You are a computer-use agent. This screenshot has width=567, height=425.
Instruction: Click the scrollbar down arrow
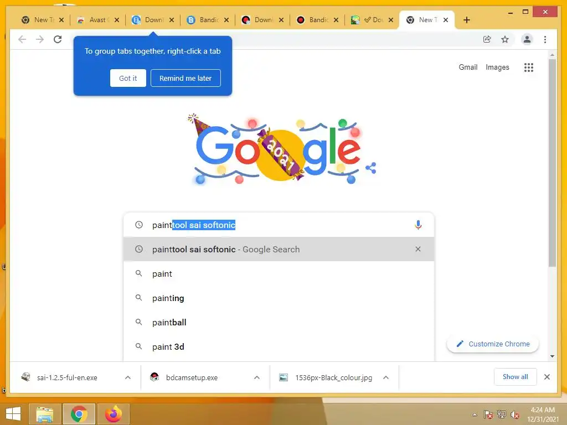point(552,356)
